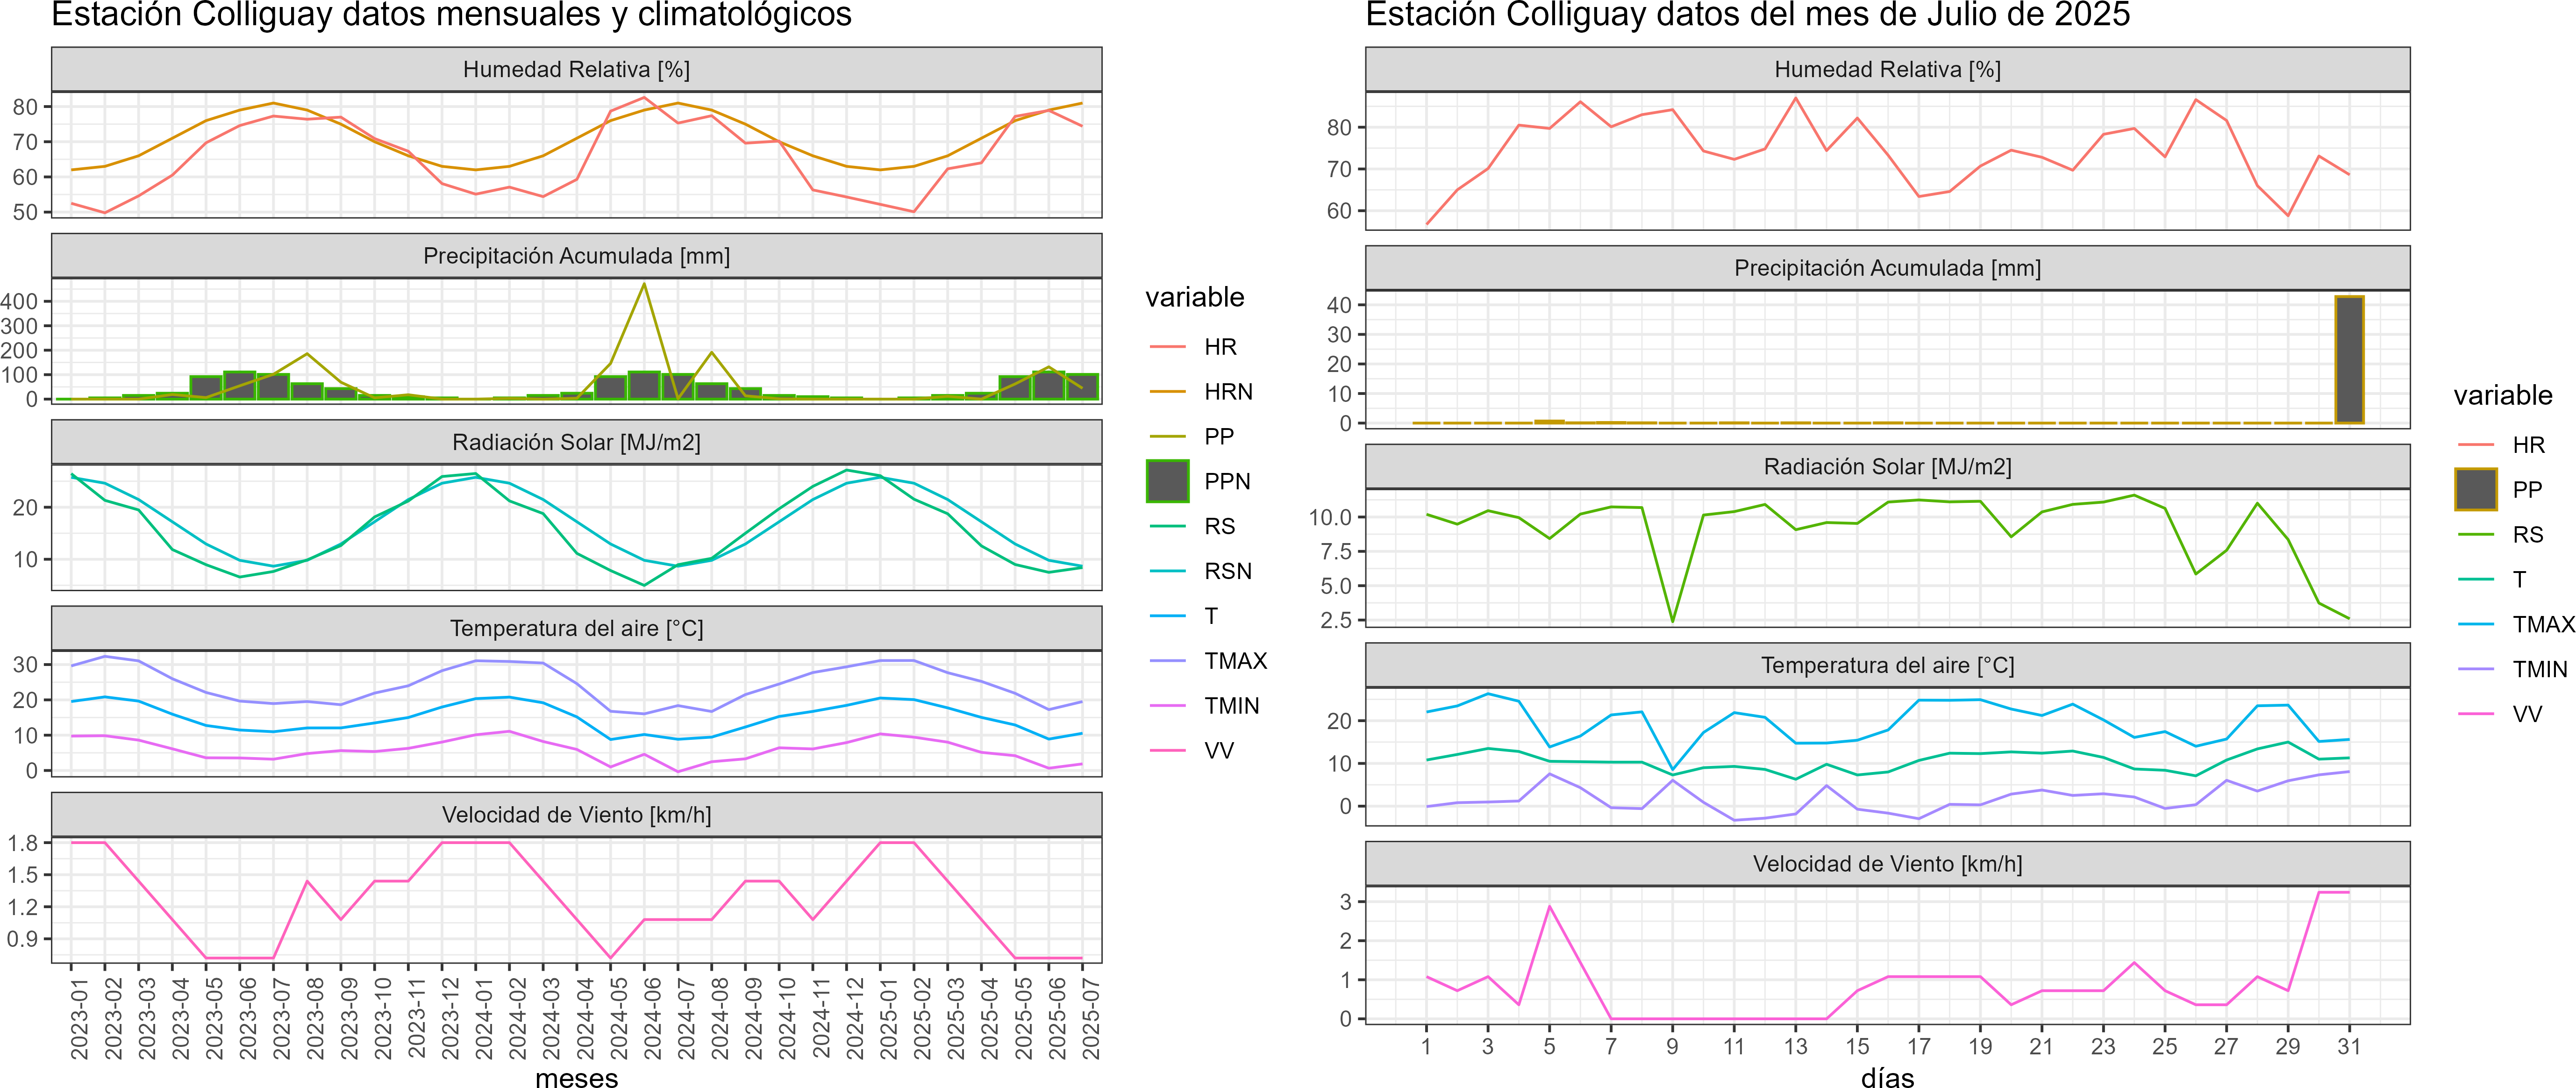Screen dimensions: 2576x1088
Task: Click the solar radiation dip on day 9
Action: tap(1672, 621)
